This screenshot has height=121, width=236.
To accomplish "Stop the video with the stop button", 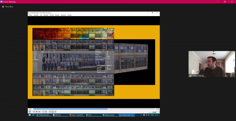I will click(37, 112).
